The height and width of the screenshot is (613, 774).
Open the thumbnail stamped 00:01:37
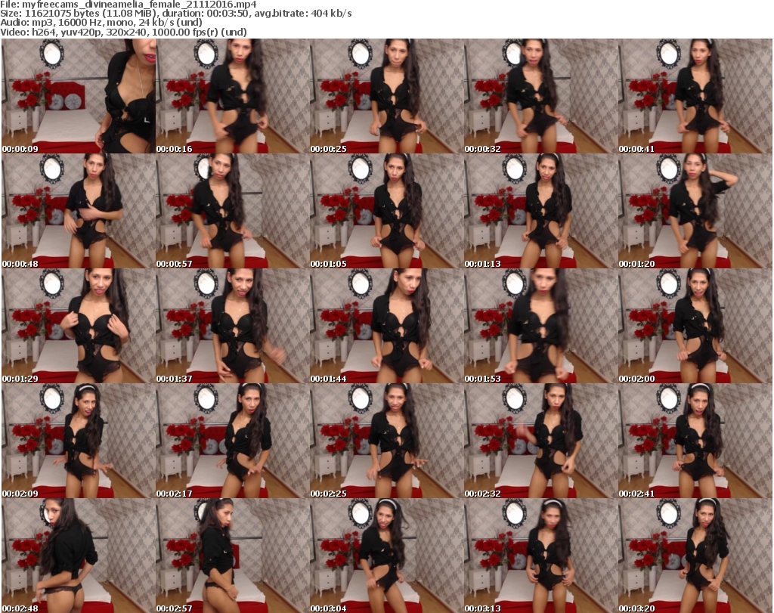click(x=233, y=326)
